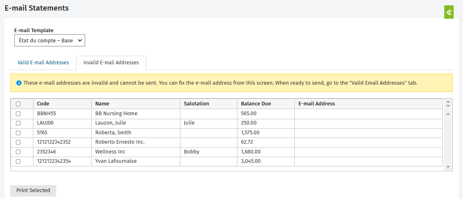Check the Lauzon, Julie row checkbox
This screenshot has height=199, width=463.
click(x=18, y=123)
